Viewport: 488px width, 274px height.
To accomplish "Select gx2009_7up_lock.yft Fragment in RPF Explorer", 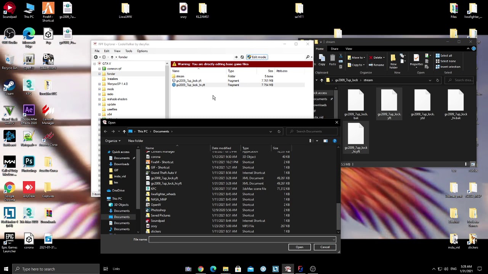I will pos(238,81).
